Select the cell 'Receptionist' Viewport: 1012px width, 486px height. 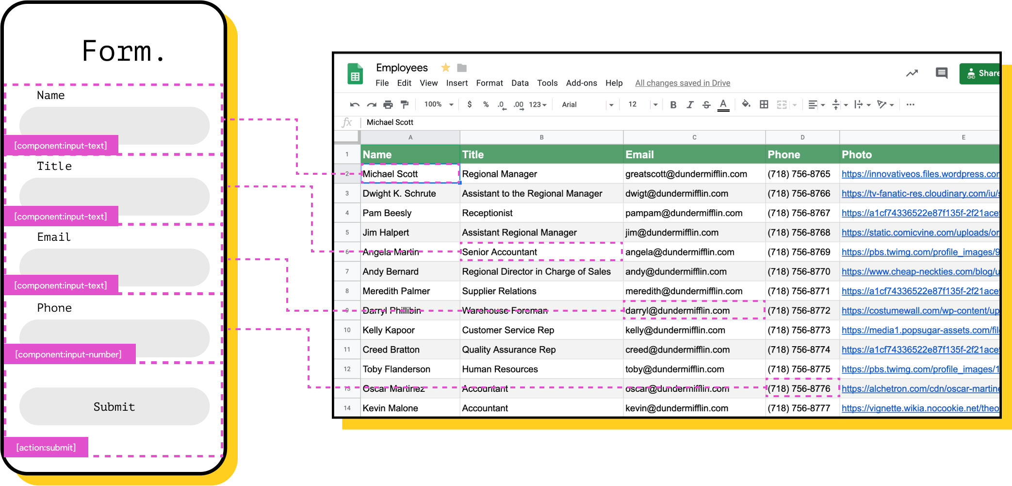tap(541, 213)
